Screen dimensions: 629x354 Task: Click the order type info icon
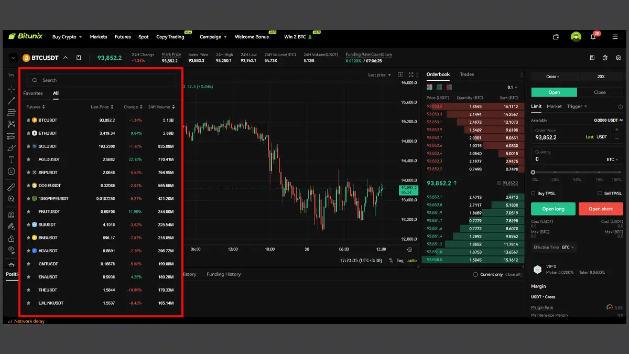pyautogui.click(x=621, y=106)
